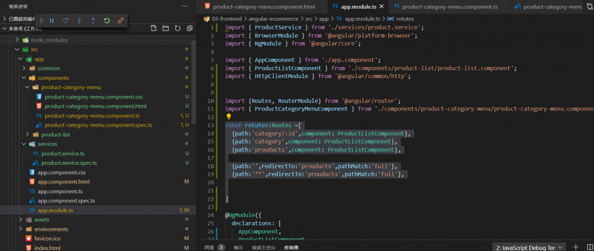Click the debug restart icon
This screenshot has height=251, width=594.
point(107,20)
